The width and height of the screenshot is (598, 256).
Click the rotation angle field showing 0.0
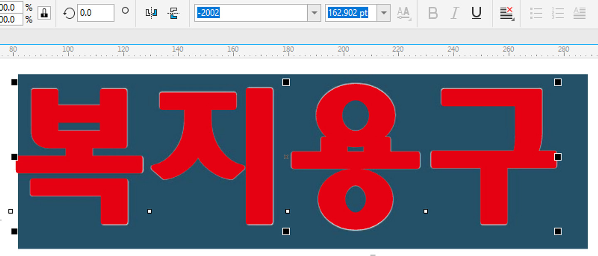click(x=95, y=13)
